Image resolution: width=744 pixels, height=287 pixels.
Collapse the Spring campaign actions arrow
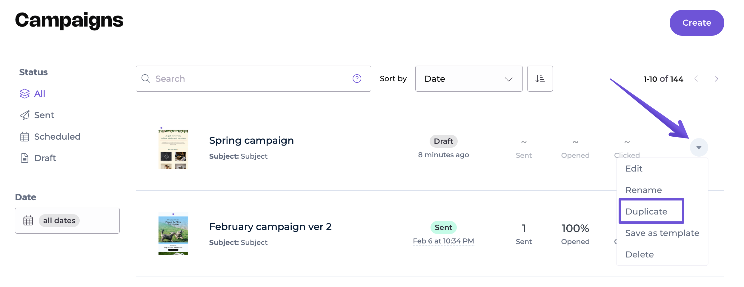699,147
